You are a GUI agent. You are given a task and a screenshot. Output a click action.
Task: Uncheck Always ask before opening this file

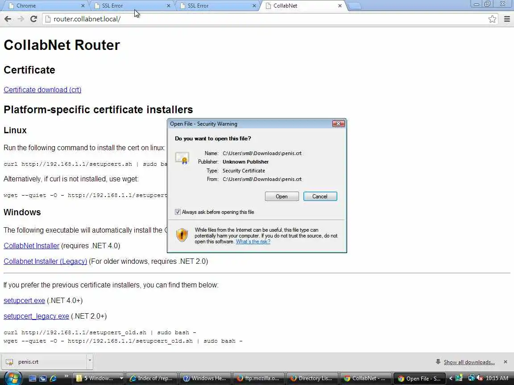pyautogui.click(x=178, y=212)
